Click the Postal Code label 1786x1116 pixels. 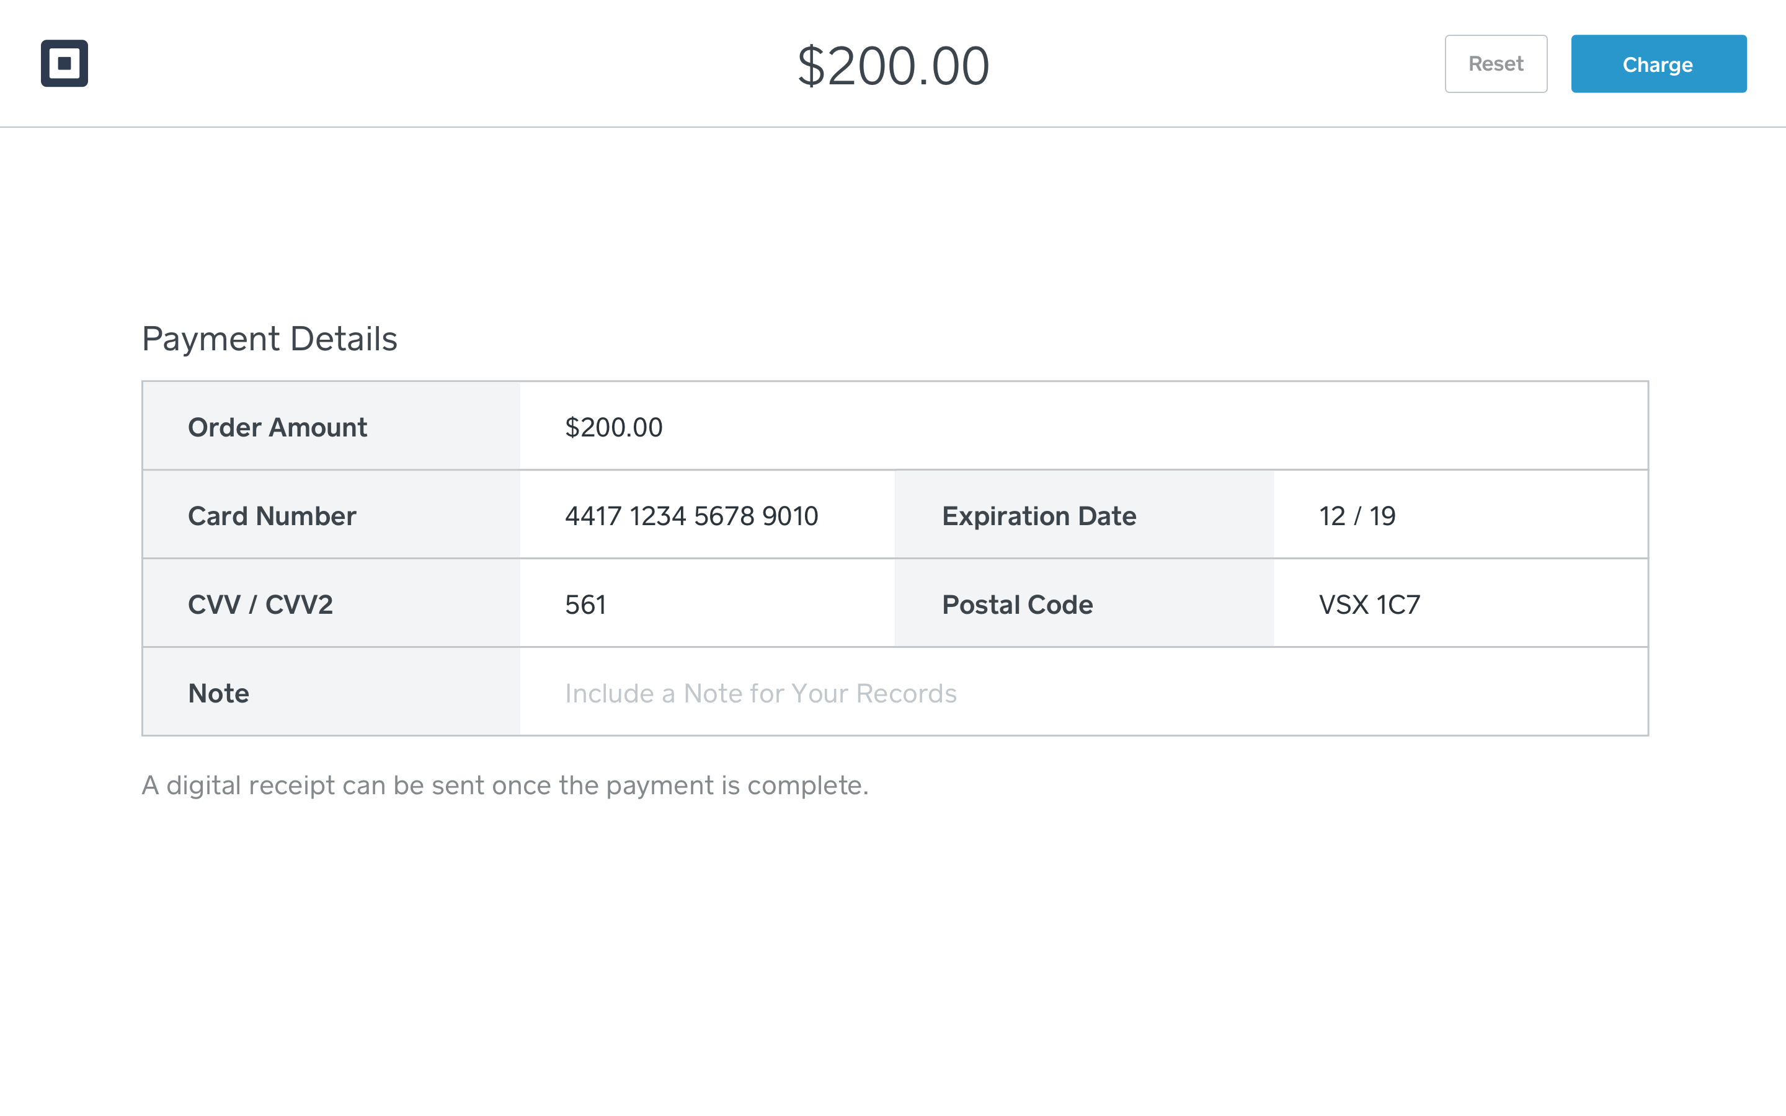pos(1017,604)
